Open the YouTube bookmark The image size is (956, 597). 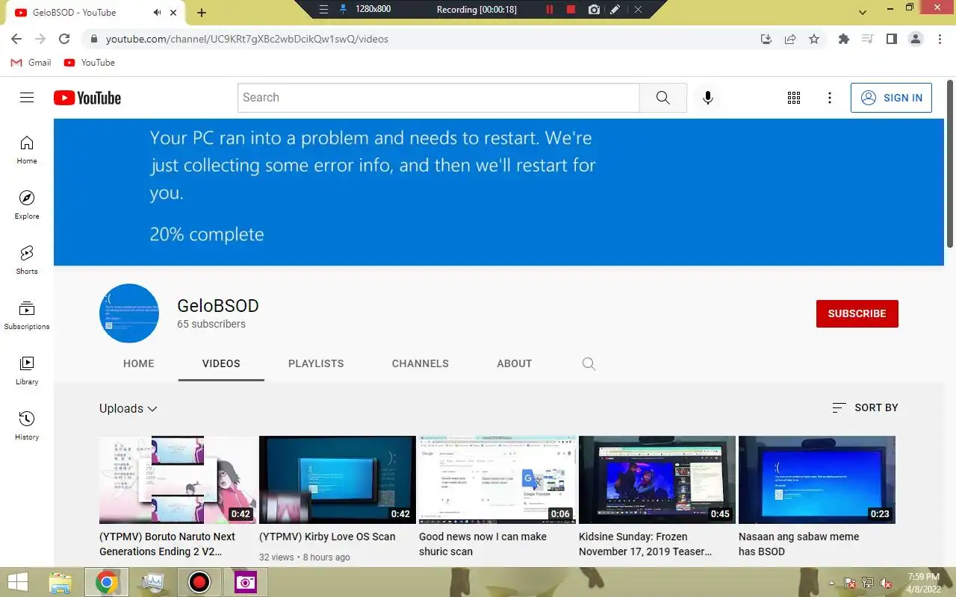[90, 63]
